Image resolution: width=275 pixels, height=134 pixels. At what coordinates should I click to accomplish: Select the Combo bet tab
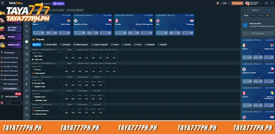(x=253, y=15)
